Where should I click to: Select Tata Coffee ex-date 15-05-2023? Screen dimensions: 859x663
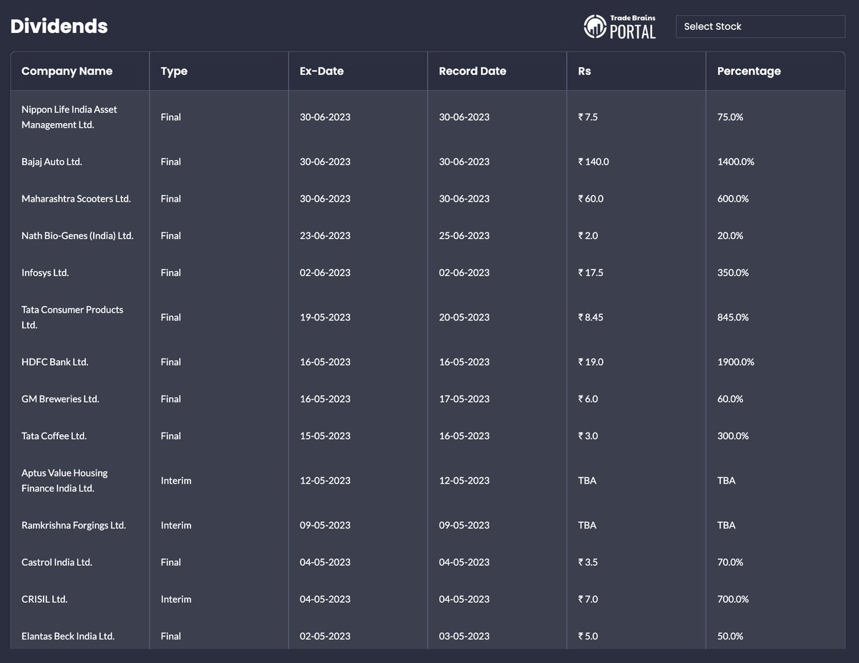pos(326,436)
